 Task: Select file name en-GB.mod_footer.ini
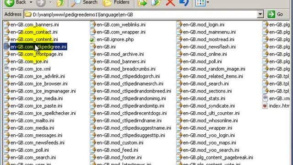119,158
